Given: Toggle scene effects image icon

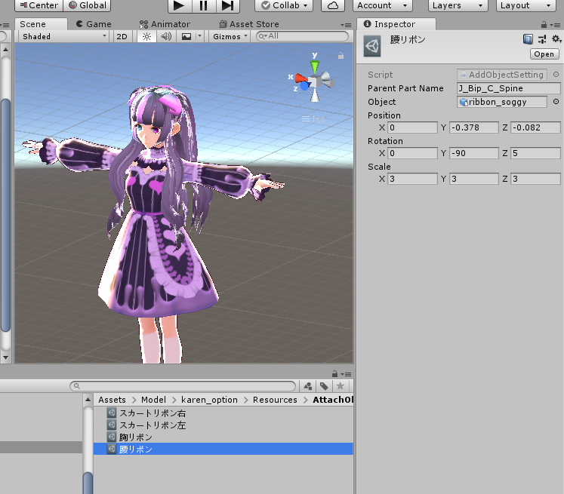Looking at the screenshot, I should [186, 36].
